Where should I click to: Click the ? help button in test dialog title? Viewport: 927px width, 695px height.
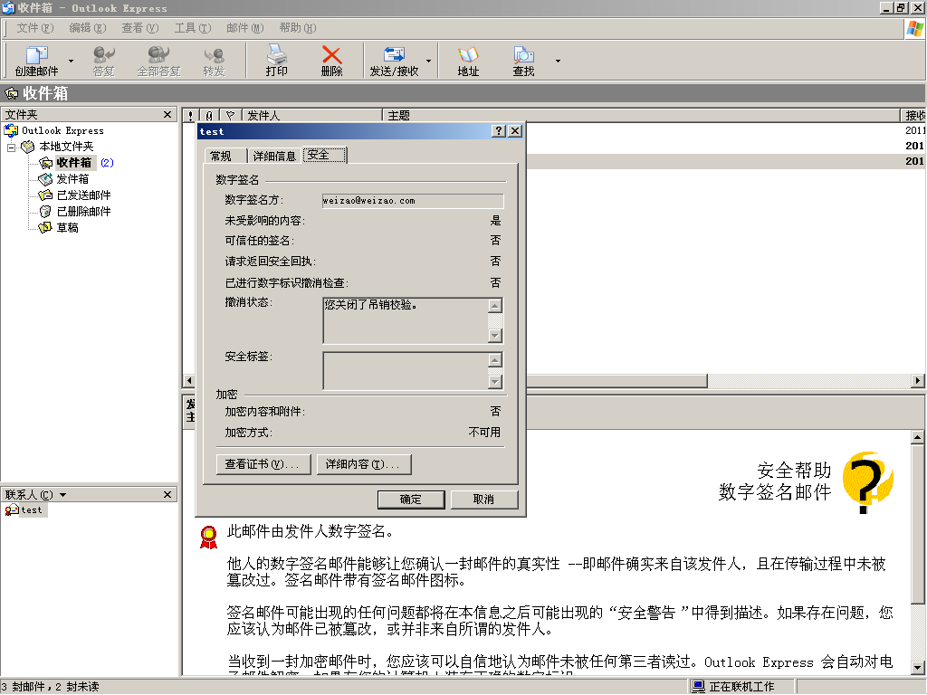[499, 131]
